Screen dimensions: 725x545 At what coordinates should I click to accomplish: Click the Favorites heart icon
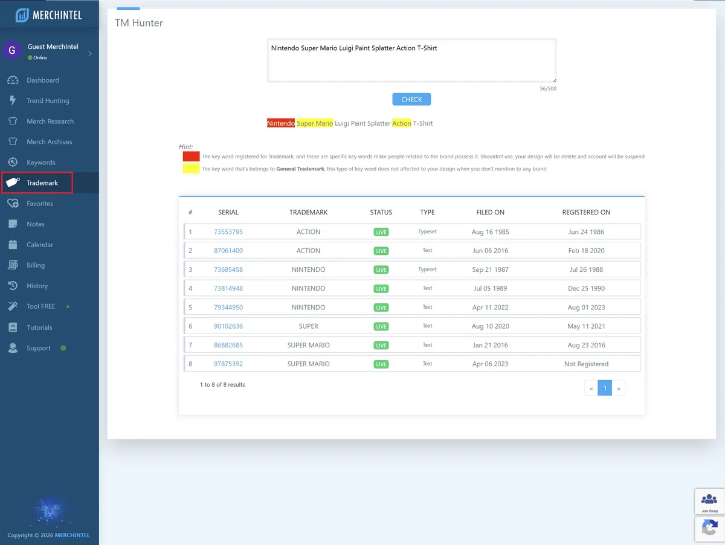(x=13, y=204)
